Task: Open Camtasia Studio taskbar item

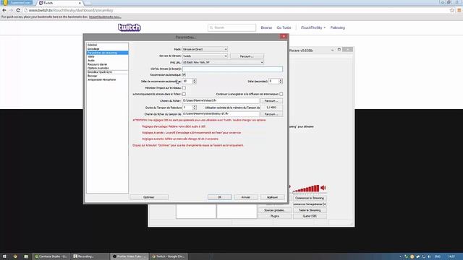Action: (51, 256)
